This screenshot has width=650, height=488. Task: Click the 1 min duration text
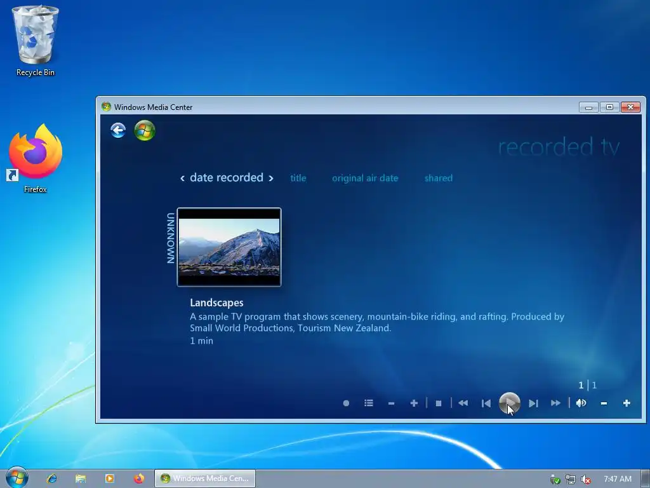pyautogui.click(x=201, y=341)
